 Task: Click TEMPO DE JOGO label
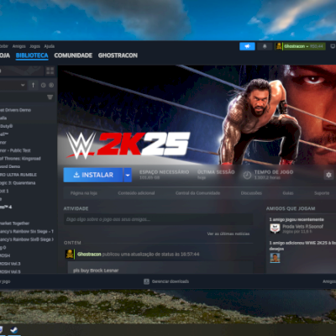[x=274, y=172]
